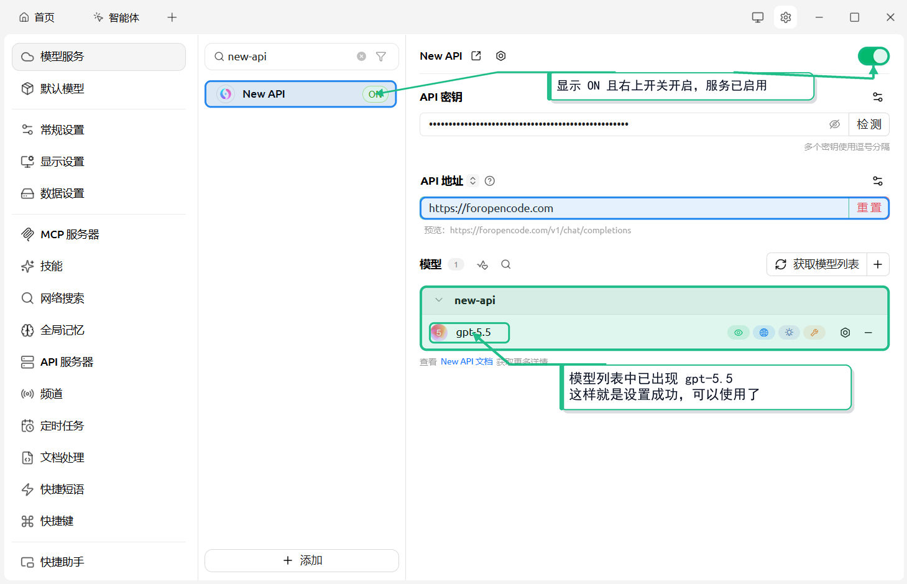Open the API address help question icon
Viewport: 907px width, 584px height.
click(490, 181)
